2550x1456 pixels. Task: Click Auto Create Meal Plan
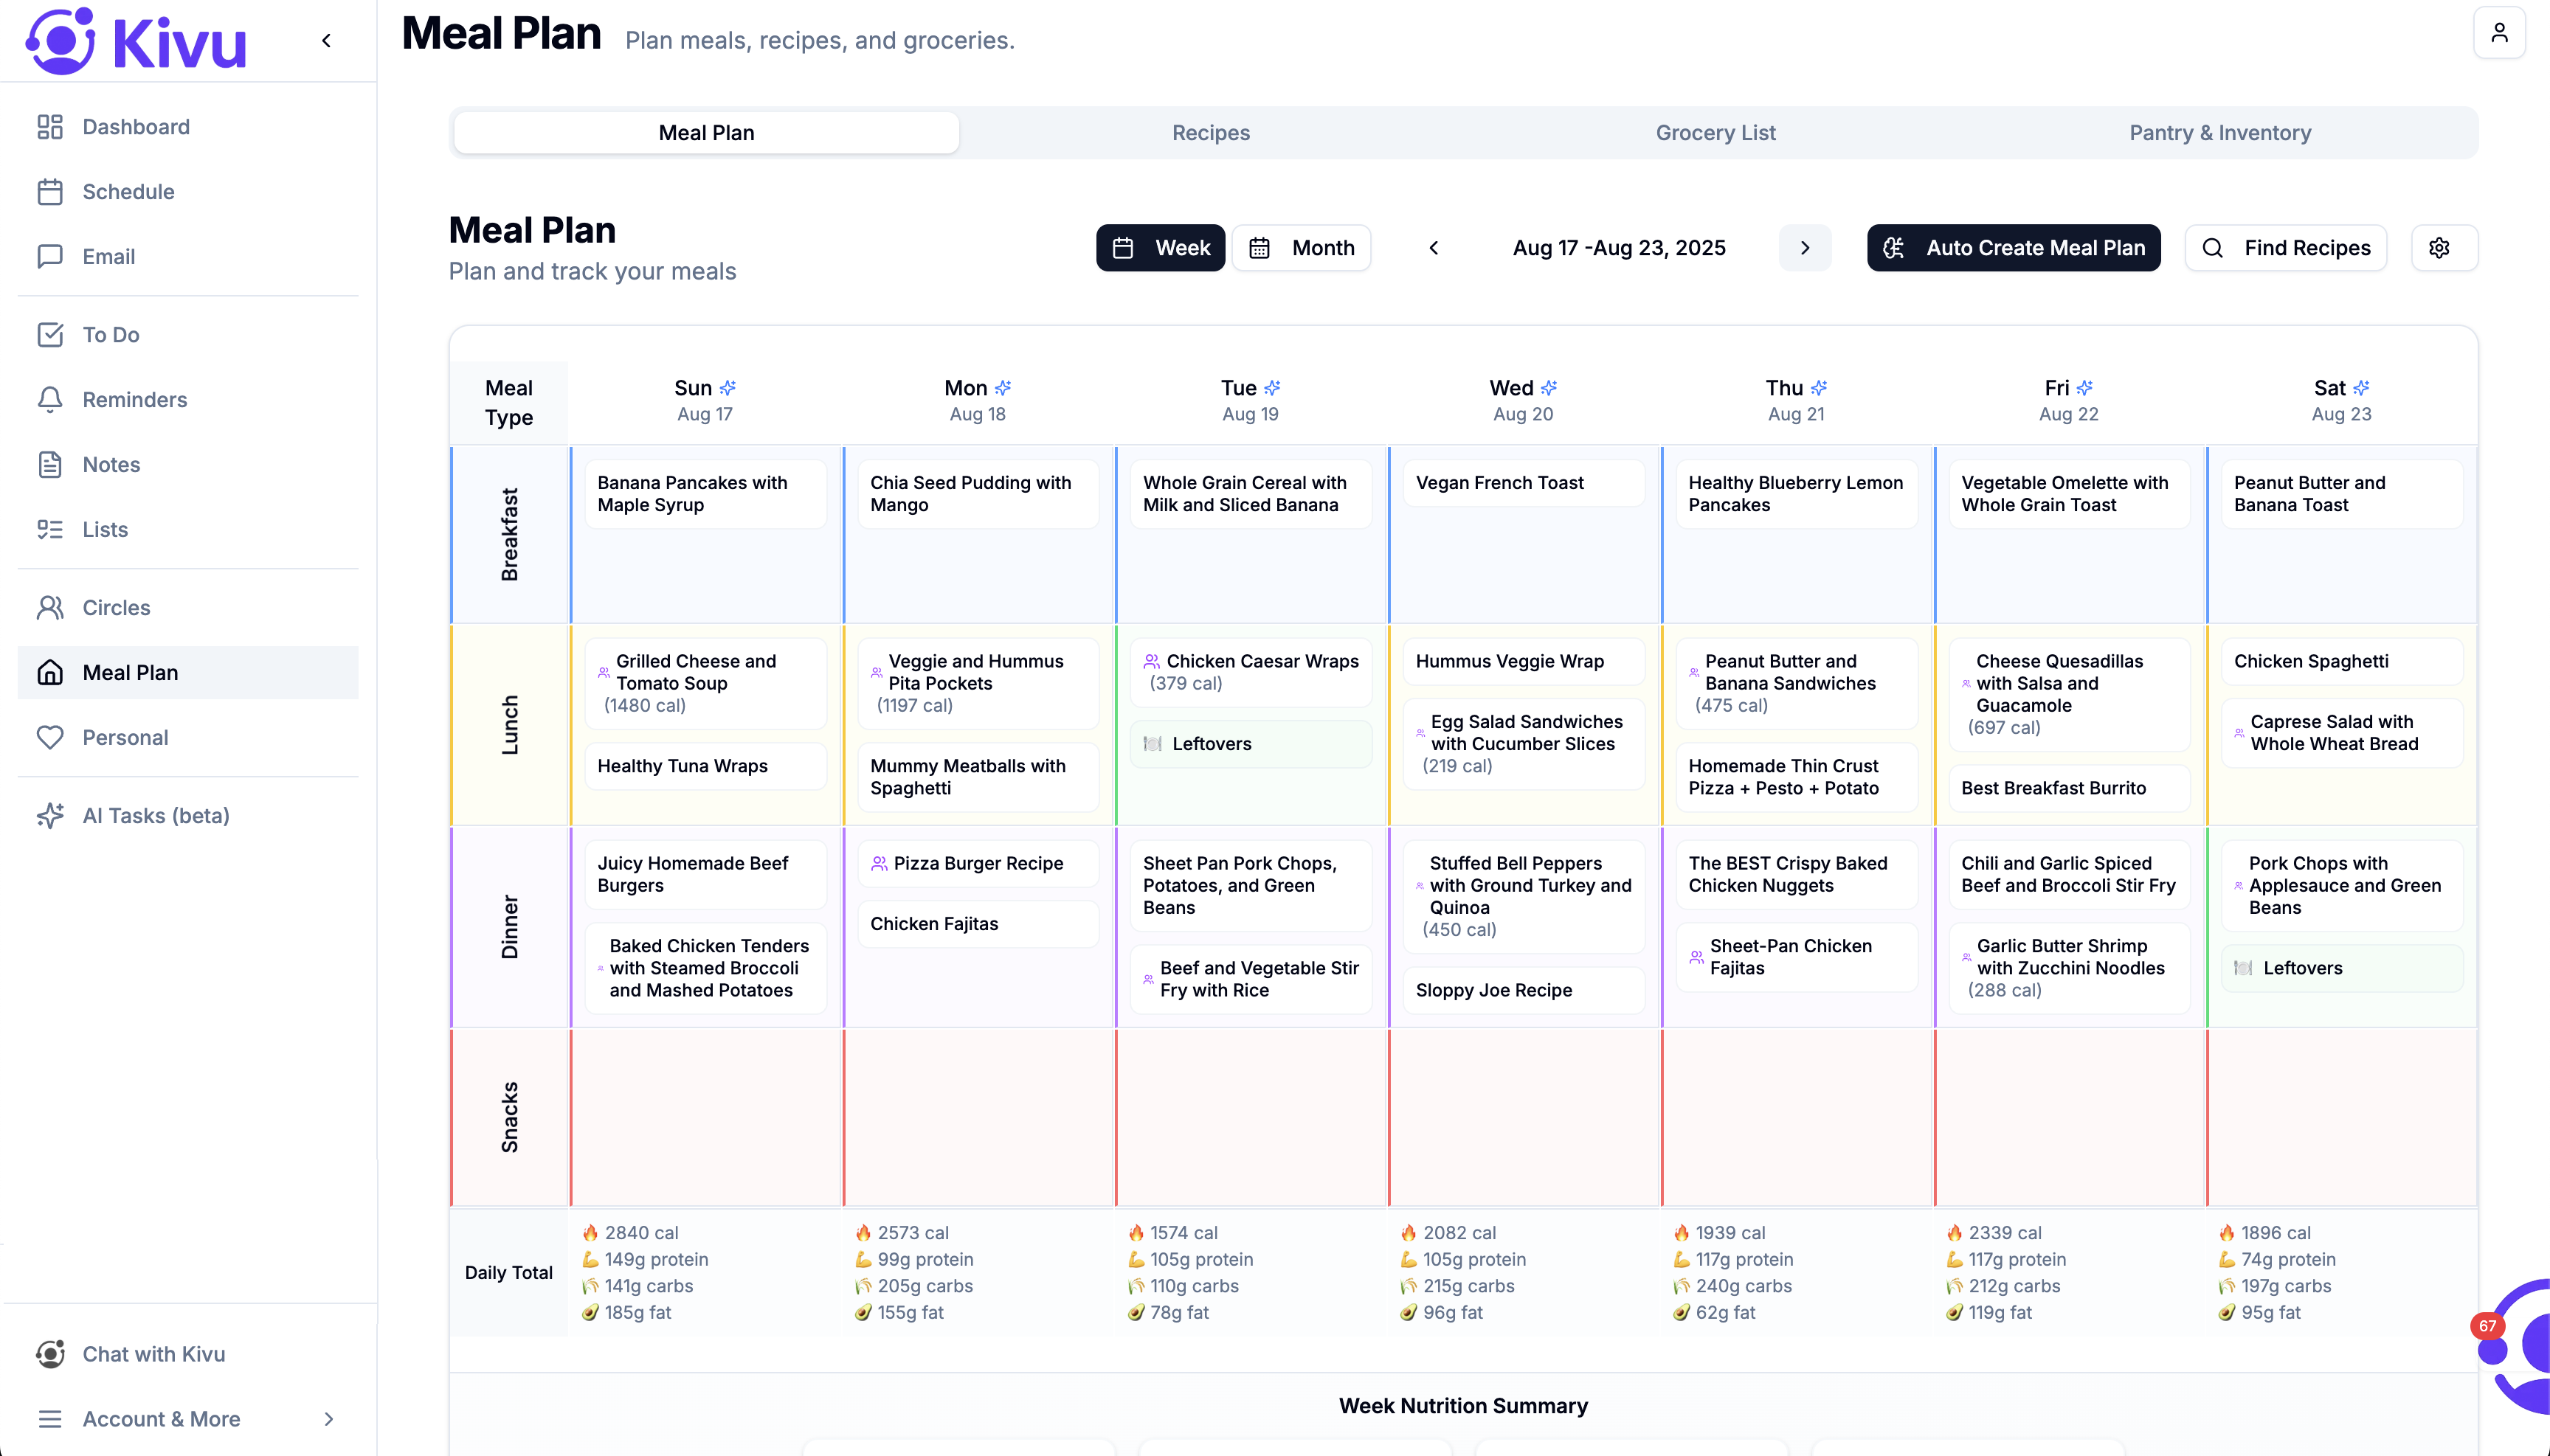point(2013,247)
